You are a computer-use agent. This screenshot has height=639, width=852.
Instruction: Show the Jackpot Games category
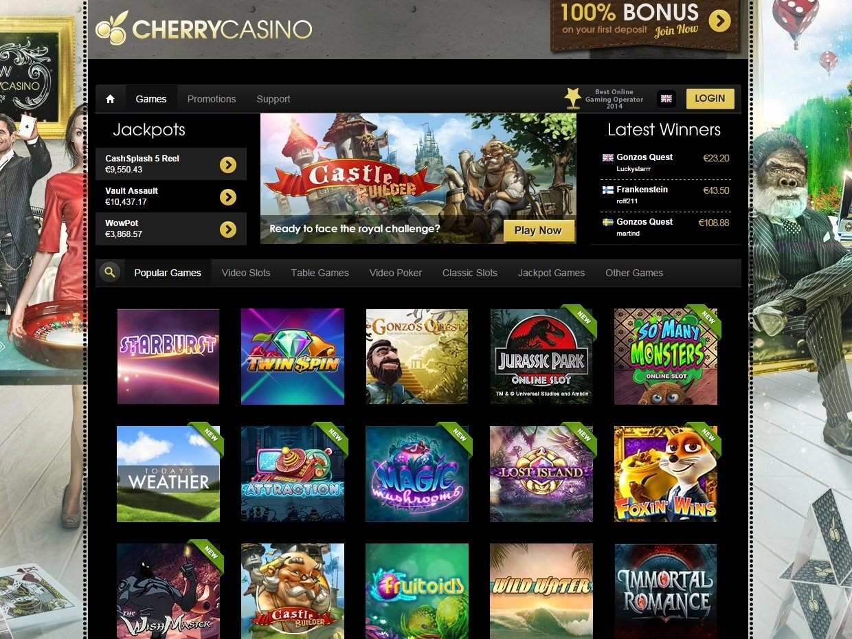551,273
